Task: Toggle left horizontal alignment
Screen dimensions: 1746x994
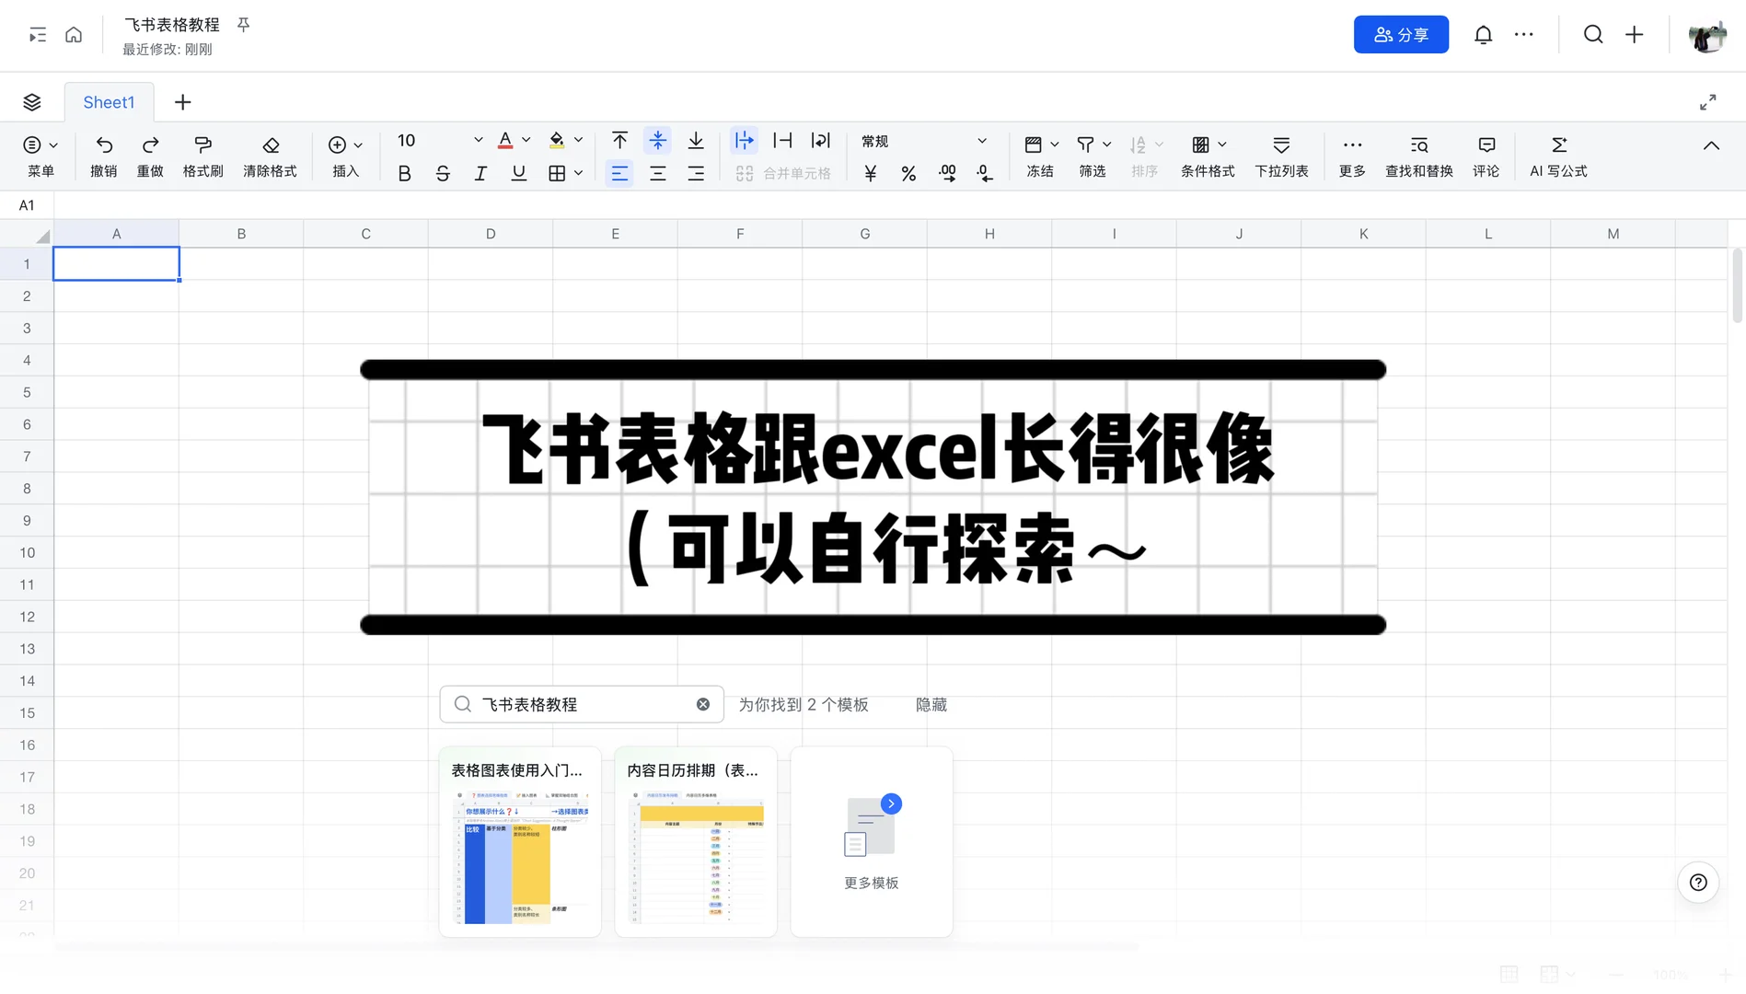Action: 619,173
